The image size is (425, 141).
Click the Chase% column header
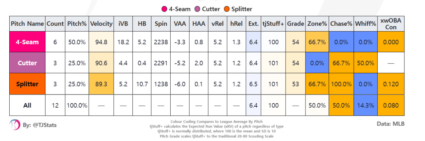click(341, 24)
